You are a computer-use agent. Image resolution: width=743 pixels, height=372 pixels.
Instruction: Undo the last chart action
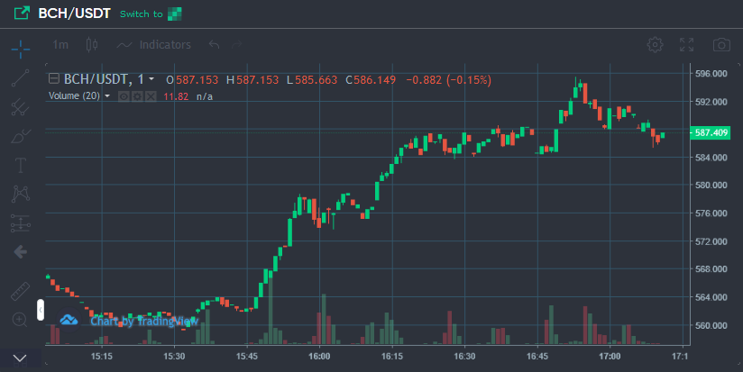coord(215,44)
